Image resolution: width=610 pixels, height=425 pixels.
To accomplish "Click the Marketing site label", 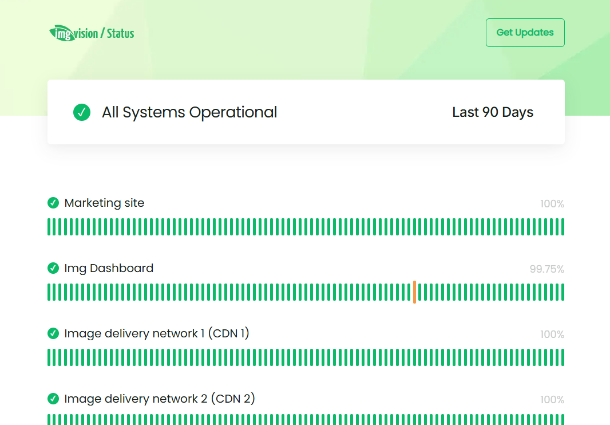I will click(104, 203).
